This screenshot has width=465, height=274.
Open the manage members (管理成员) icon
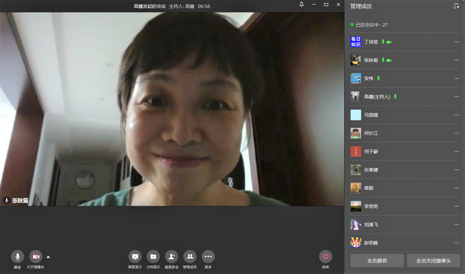coord(190,257)
